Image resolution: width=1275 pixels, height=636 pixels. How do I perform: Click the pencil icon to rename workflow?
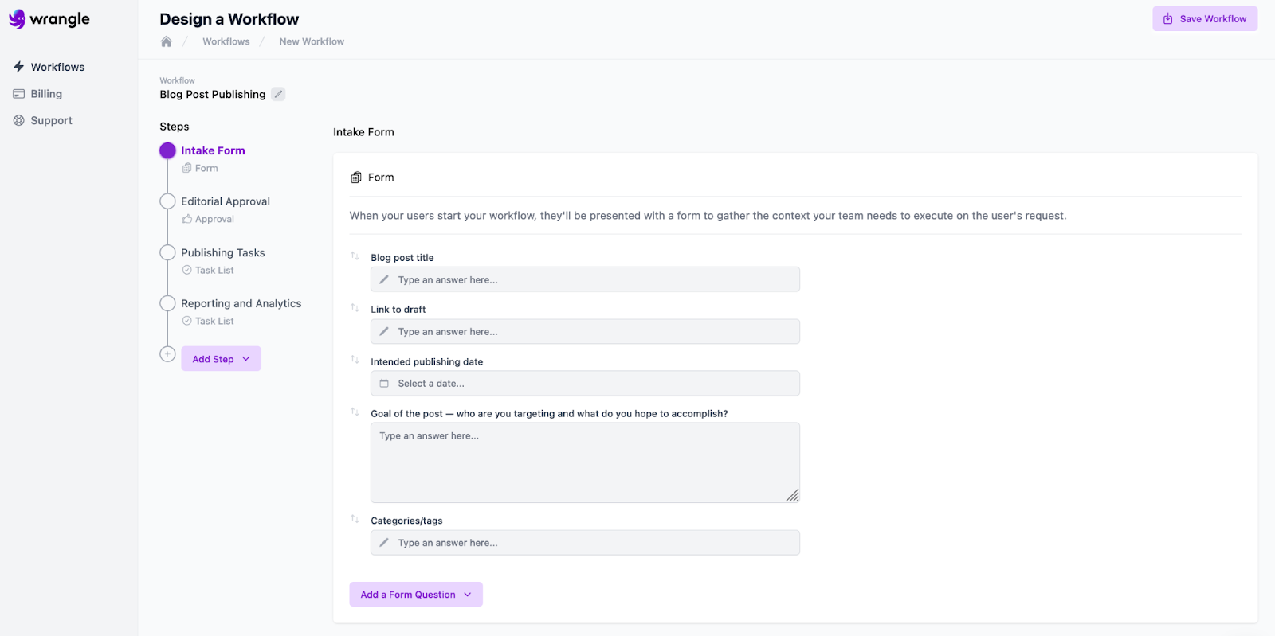[278, 94]
